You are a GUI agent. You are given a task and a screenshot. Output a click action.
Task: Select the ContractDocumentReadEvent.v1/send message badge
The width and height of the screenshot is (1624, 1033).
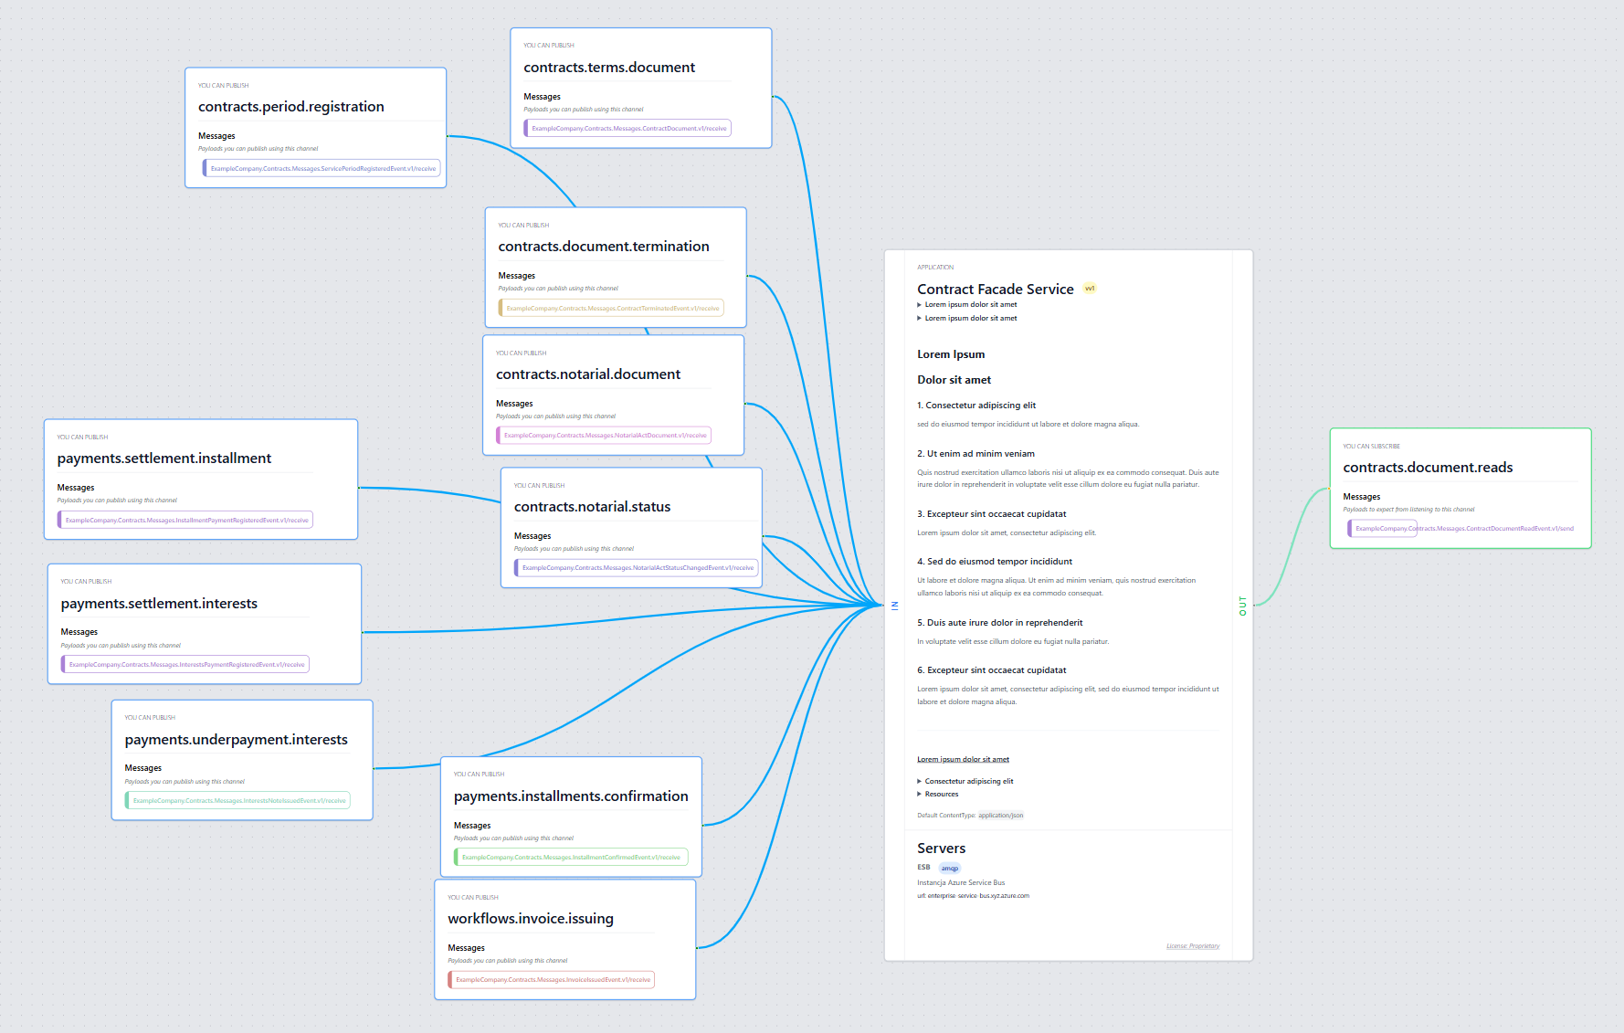pos(1463,529)
